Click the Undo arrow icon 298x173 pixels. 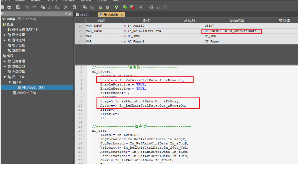(x=27, y=7)
